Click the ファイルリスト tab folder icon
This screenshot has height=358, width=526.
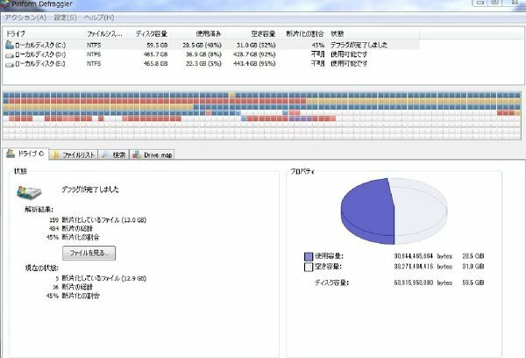click(56, 154)
